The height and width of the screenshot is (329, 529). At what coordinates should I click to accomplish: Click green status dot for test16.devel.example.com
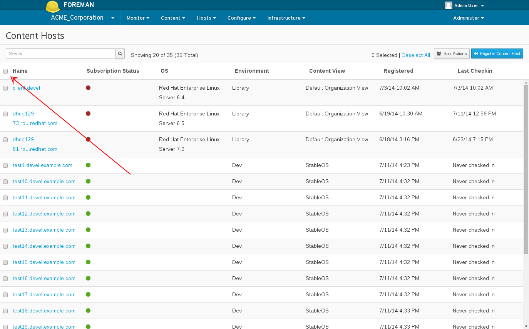coord(88,278)
